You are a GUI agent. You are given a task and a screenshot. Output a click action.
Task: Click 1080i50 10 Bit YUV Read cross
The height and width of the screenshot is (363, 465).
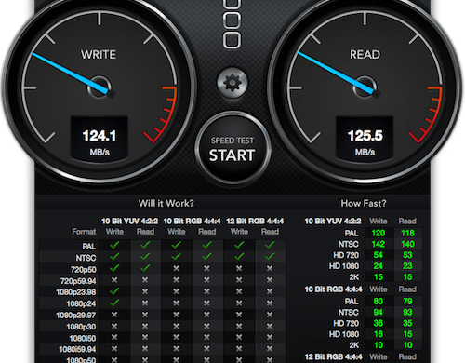[x=145, y=338]
